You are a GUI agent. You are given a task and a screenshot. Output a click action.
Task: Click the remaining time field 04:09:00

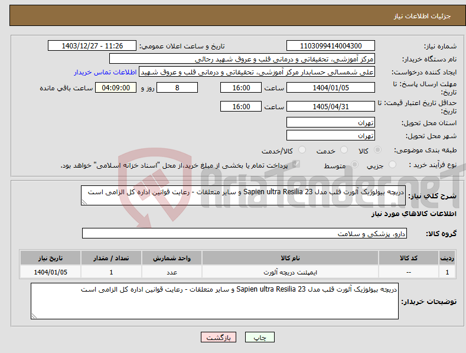116,87
